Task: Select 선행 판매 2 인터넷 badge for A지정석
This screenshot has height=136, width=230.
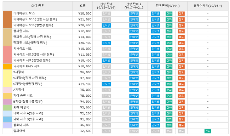Action: coord(134,90)
